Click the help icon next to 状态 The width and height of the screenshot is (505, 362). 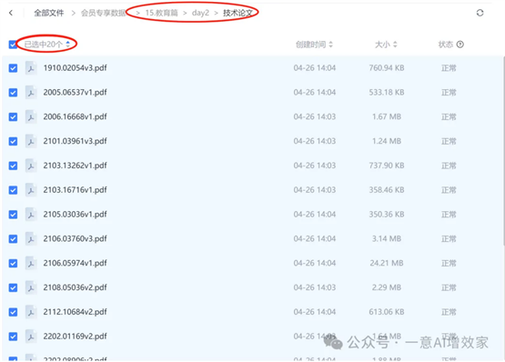pyautogui.click(x=460, y=45)
